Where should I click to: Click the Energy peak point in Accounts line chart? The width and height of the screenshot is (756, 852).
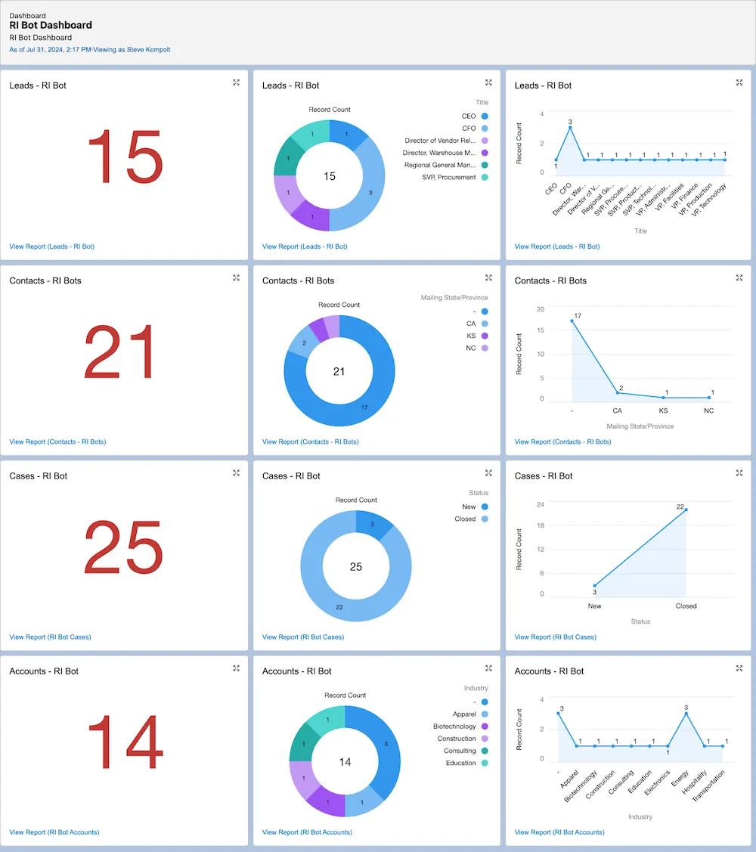[x=686, y=714]
